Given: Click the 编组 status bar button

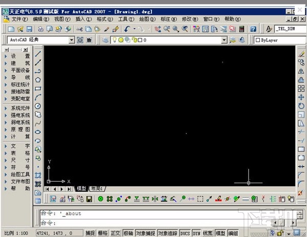Looking at the screenshot, I should [x=233, y=233].
